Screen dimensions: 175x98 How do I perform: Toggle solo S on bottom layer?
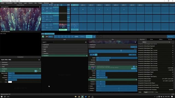click(51, 25)
